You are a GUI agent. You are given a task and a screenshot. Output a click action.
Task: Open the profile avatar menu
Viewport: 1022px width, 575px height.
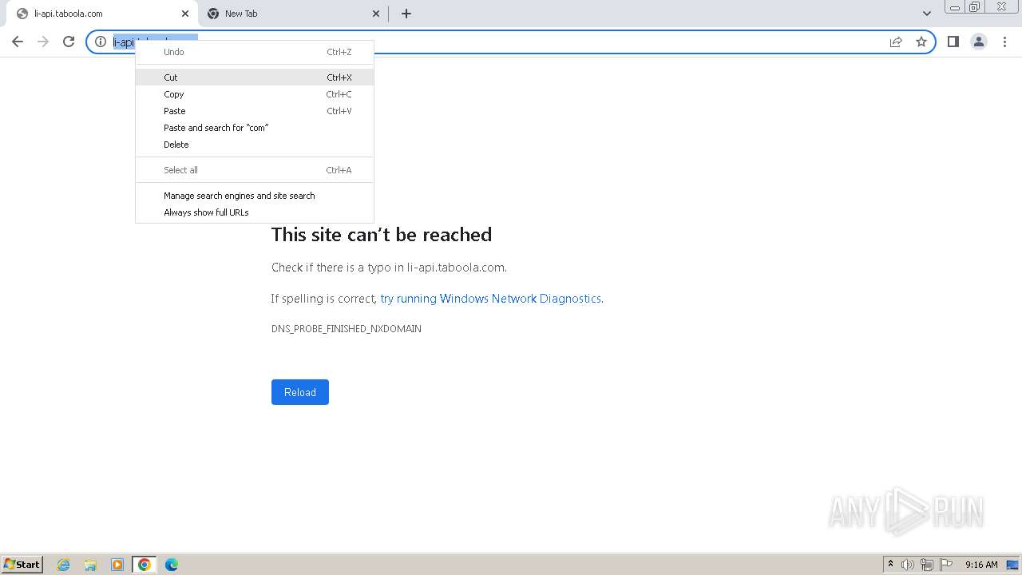pos(979,42)
